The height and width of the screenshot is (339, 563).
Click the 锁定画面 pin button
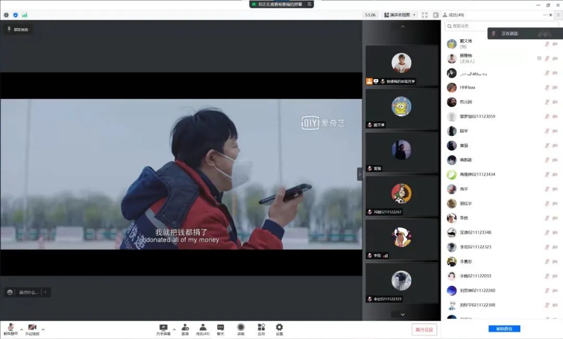pyautogui.click(x=18, y=29)
